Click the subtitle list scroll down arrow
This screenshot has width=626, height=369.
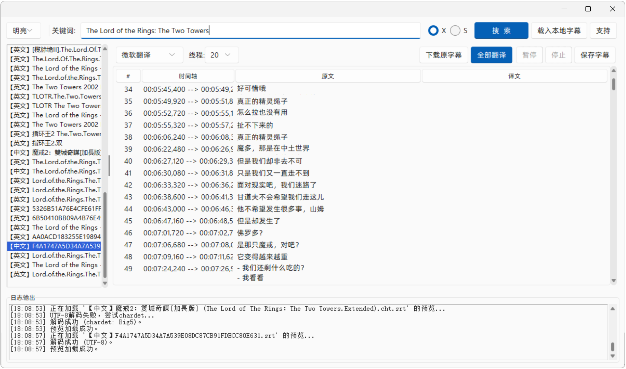point(105,283)
